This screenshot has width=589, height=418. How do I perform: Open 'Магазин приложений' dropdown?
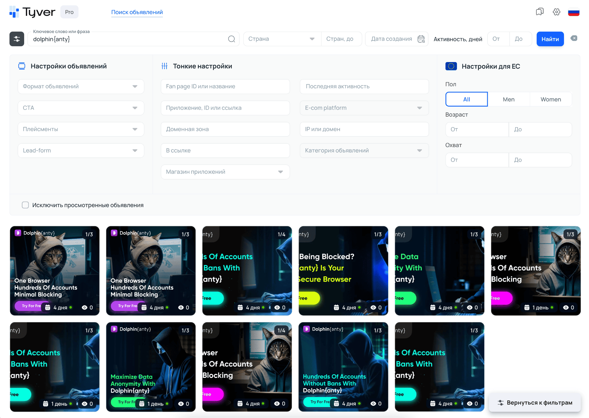coord(225,172)
